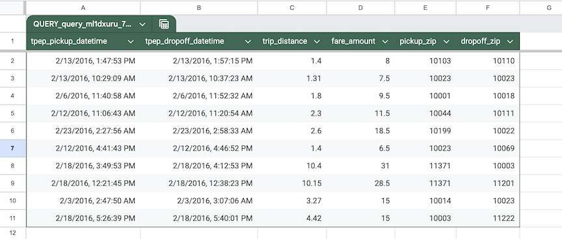Select cell with 2/12/2016, 11:20:54 AM

[x=199, y=114]
